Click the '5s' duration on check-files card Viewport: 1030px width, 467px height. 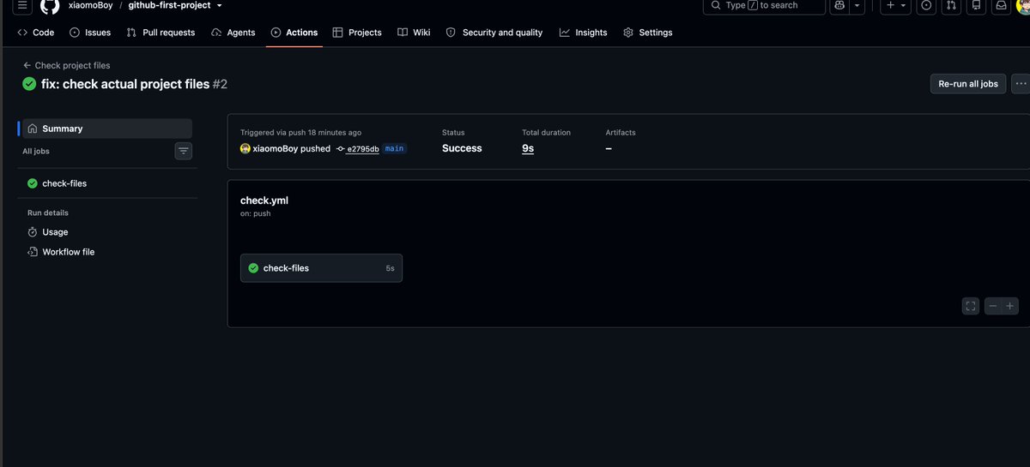(x=390, y=268)
